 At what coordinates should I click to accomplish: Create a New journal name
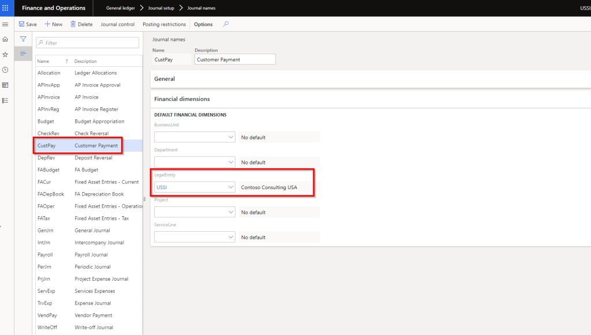pyautogui.click(x=53, y=24)
